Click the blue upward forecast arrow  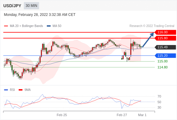[x=148, y=40]
